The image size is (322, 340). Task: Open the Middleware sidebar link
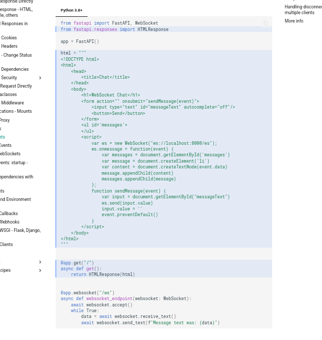point(13,103)
